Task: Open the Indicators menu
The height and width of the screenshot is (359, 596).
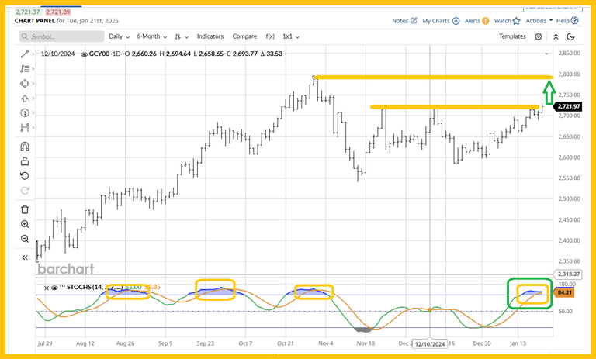Action: (x=210, y=36)
